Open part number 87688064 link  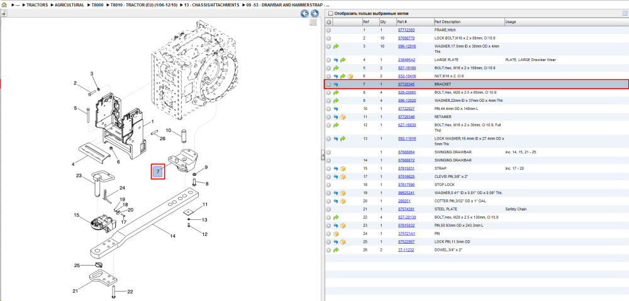tap(406, 152)
